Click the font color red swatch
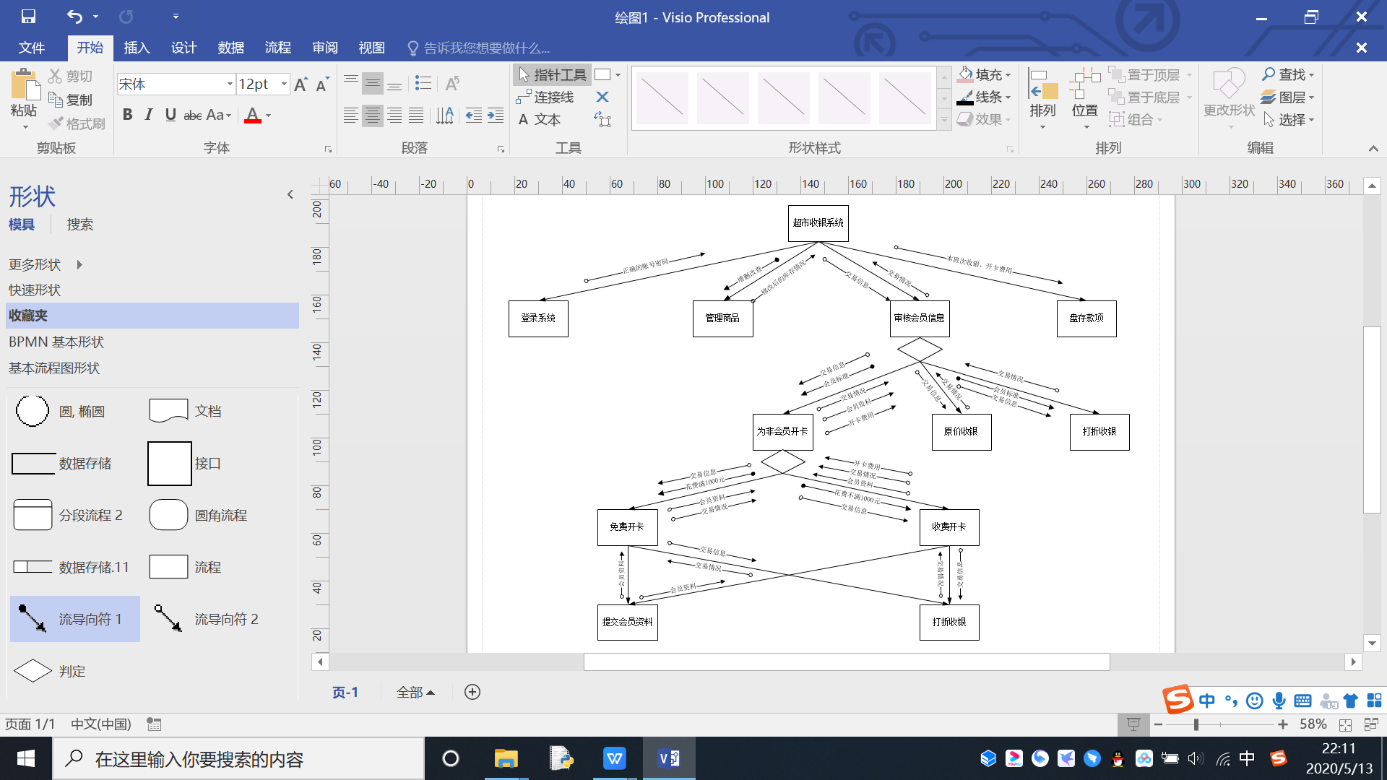 (x=252, y=116)
